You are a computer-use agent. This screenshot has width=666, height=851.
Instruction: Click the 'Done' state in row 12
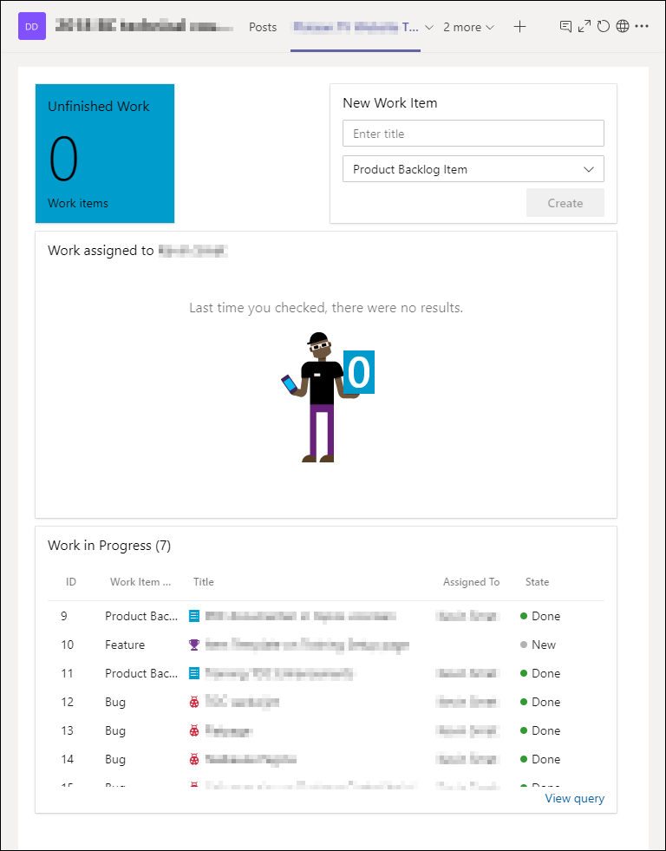545,703
